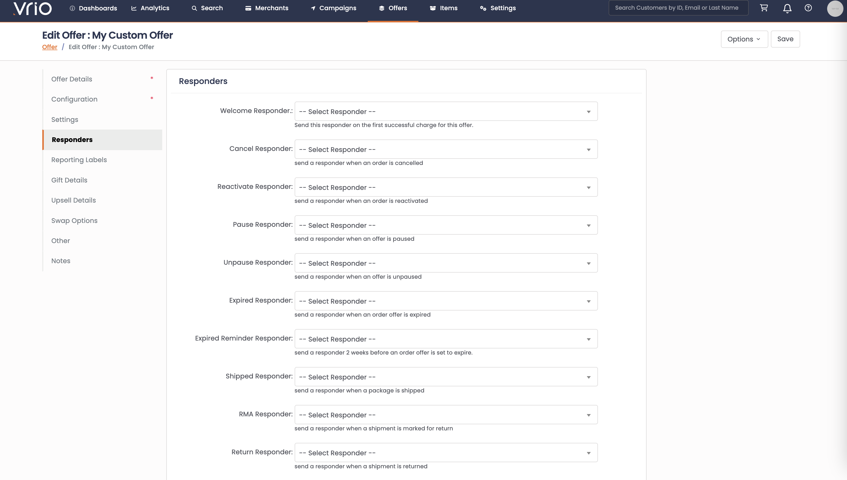
Task: Open the top Settings menu
Action: click(498, 8)
